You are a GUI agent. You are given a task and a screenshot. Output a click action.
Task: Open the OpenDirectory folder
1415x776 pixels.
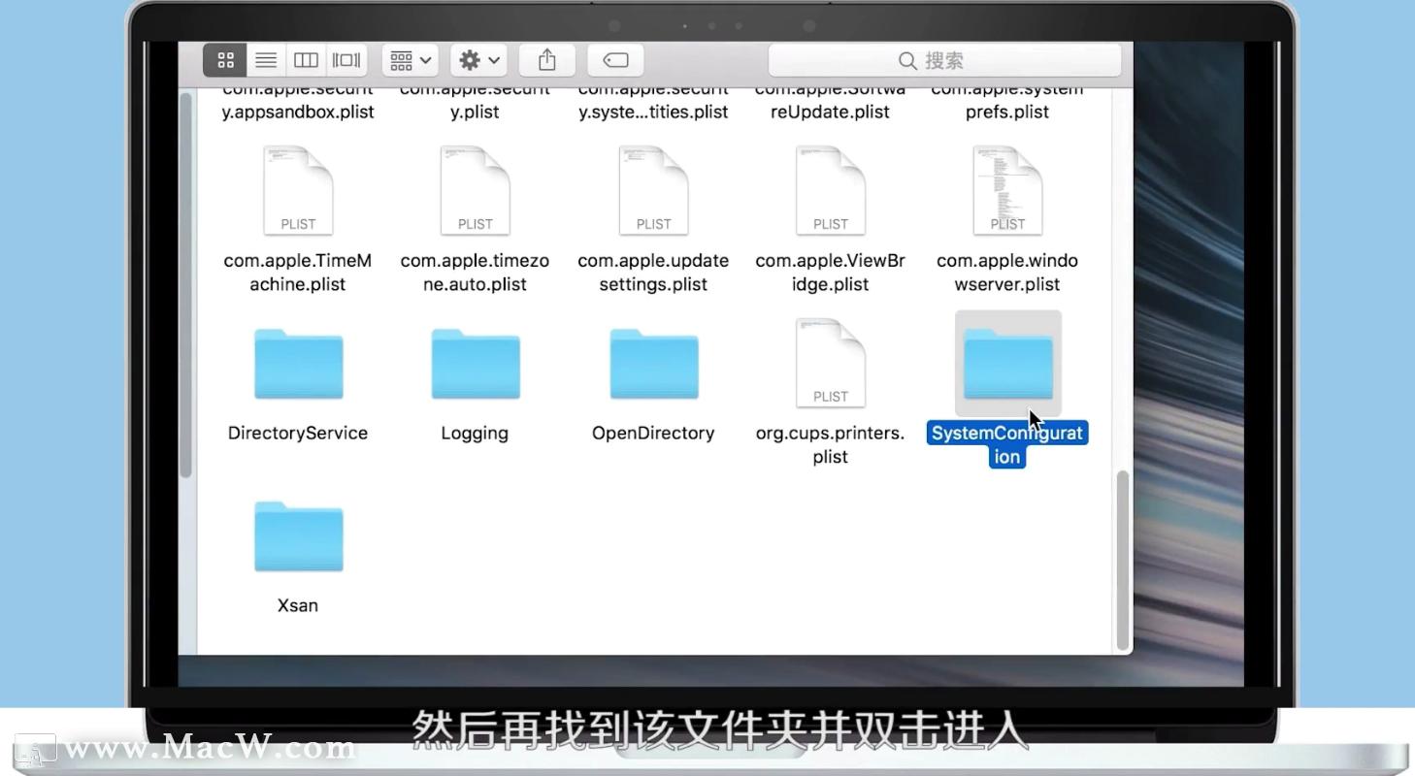(652, 364)
